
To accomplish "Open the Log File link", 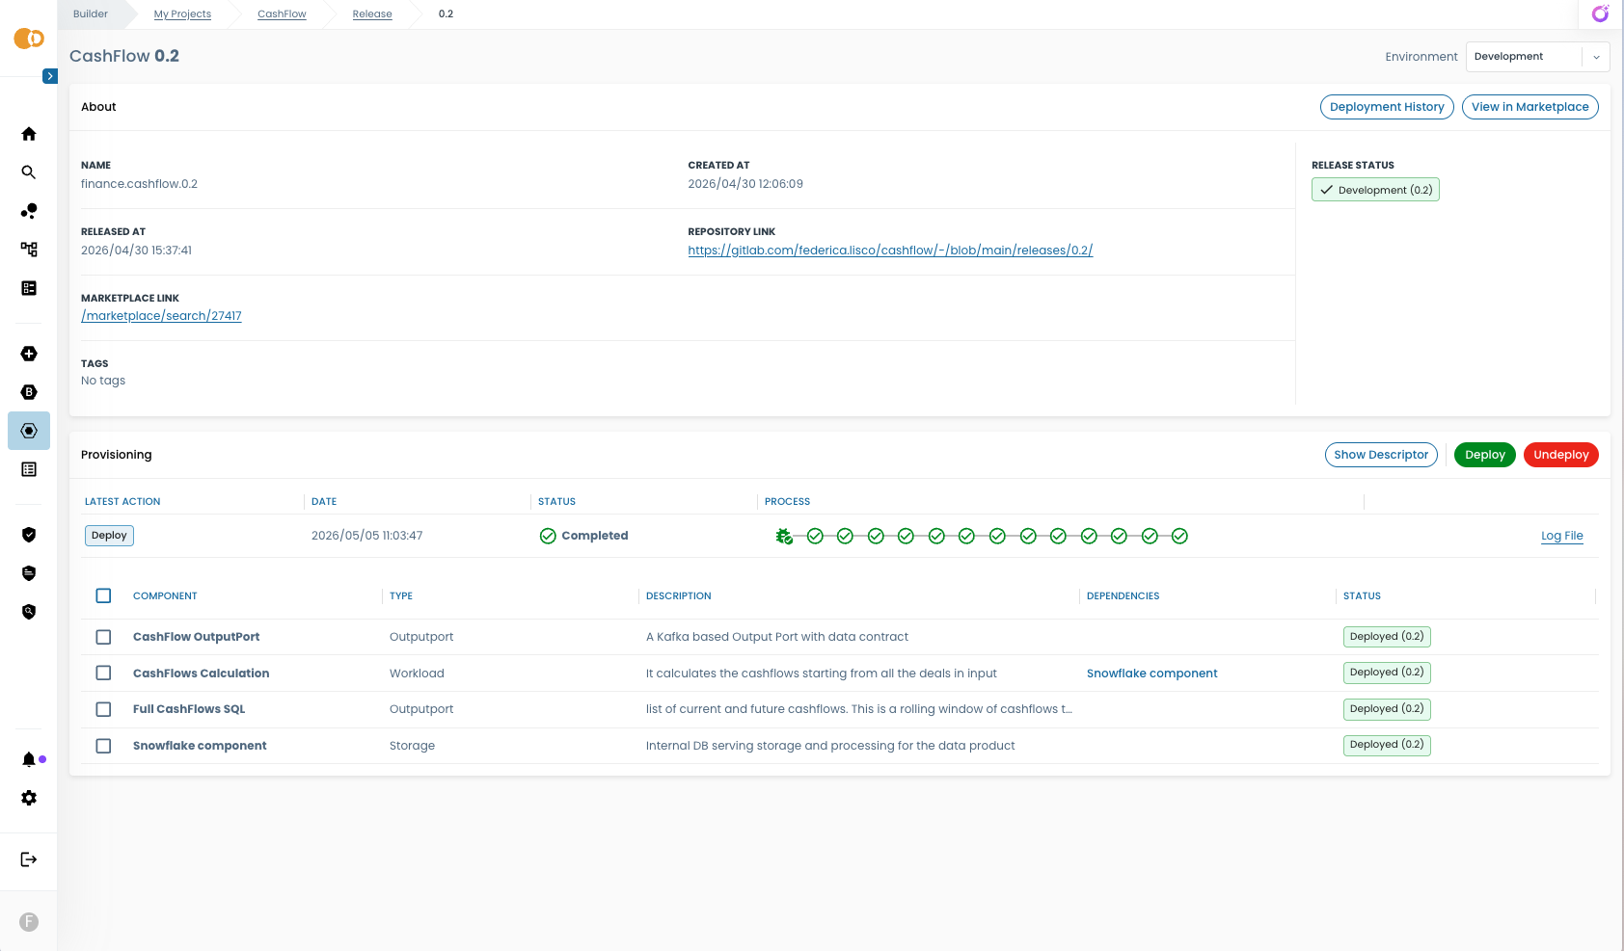I will click(1561, 536).
